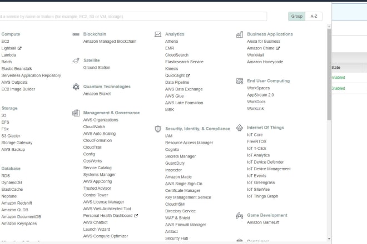Click external link icon beside QuickSight

[188, 75]
